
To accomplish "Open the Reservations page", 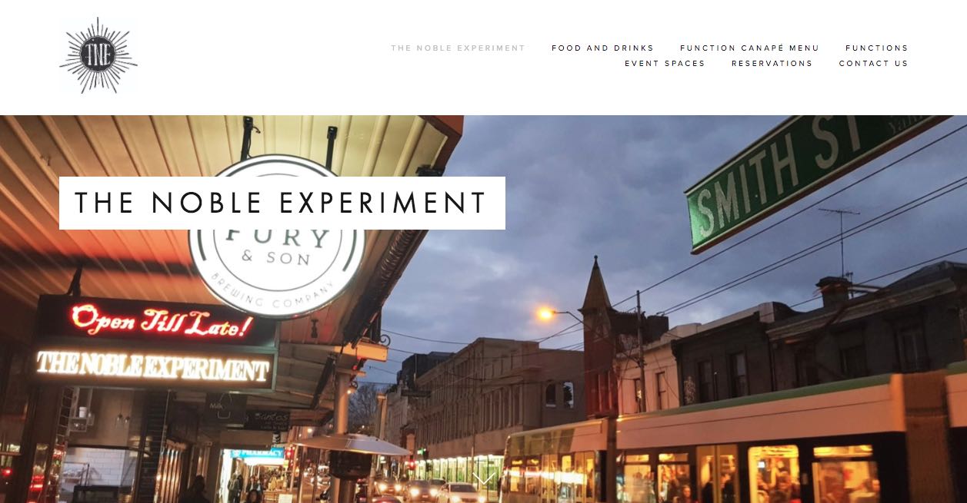I will point(772,64).
